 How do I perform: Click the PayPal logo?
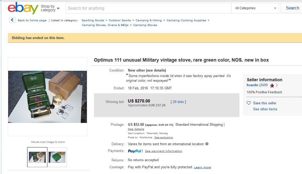[x=134, y=151]
